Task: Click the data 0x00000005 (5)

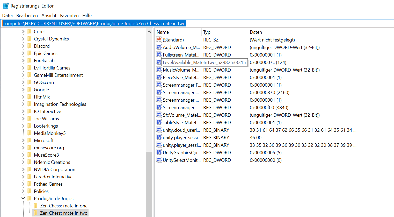Action: click(x=266, y=152)
